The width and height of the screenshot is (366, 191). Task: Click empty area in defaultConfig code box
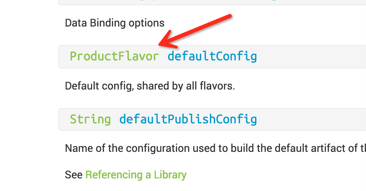310,57
